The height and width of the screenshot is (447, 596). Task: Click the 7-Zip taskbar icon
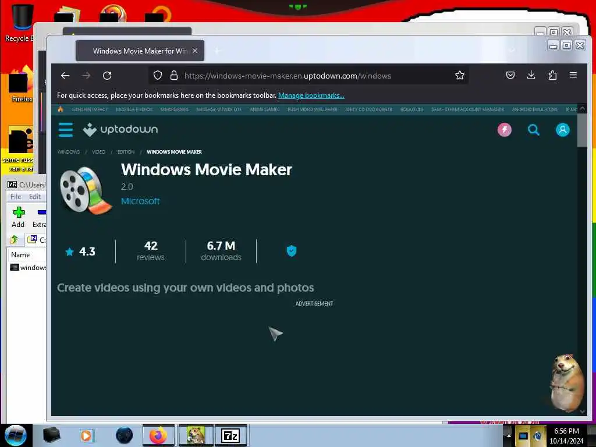click(x=230, y=435)
